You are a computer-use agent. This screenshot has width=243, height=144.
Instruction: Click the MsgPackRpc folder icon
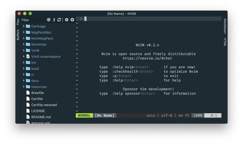pyautogui.click(x=28, y=32)
